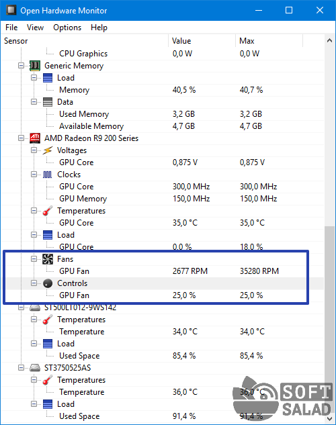Image resolution: width=336 pixels, height=425 pixels.
Task: Open the Options menu
Action: click(67, 28)
